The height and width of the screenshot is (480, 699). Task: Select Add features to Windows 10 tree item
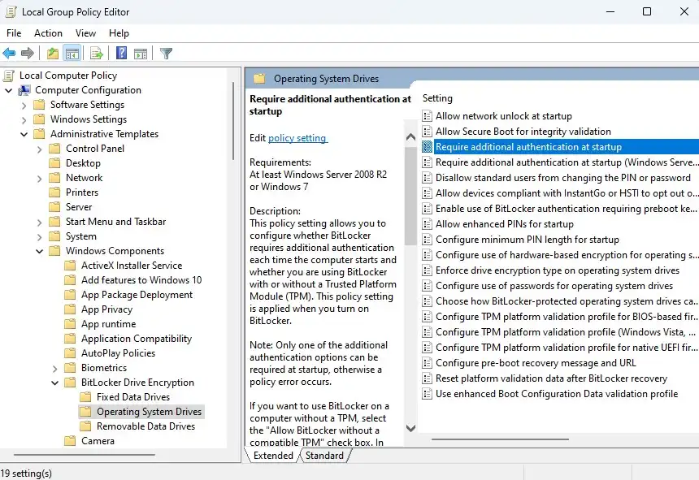[x=141, y=280]
